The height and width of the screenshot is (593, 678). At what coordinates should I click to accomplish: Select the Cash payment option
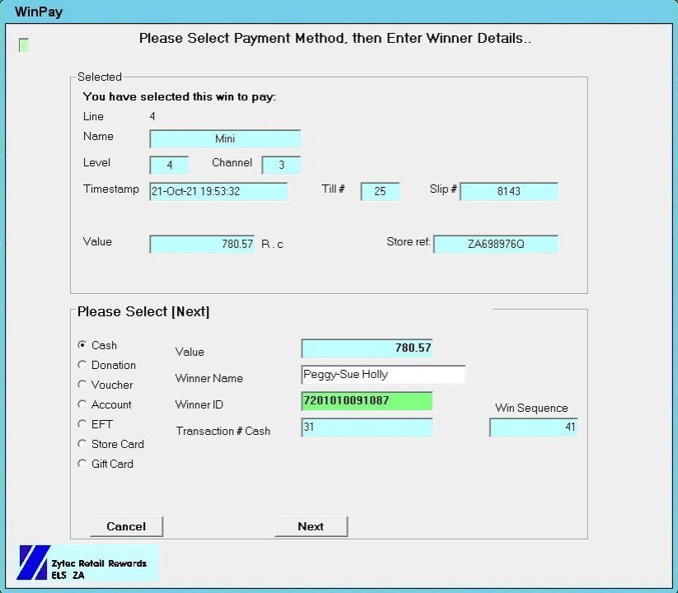point(82,345)
